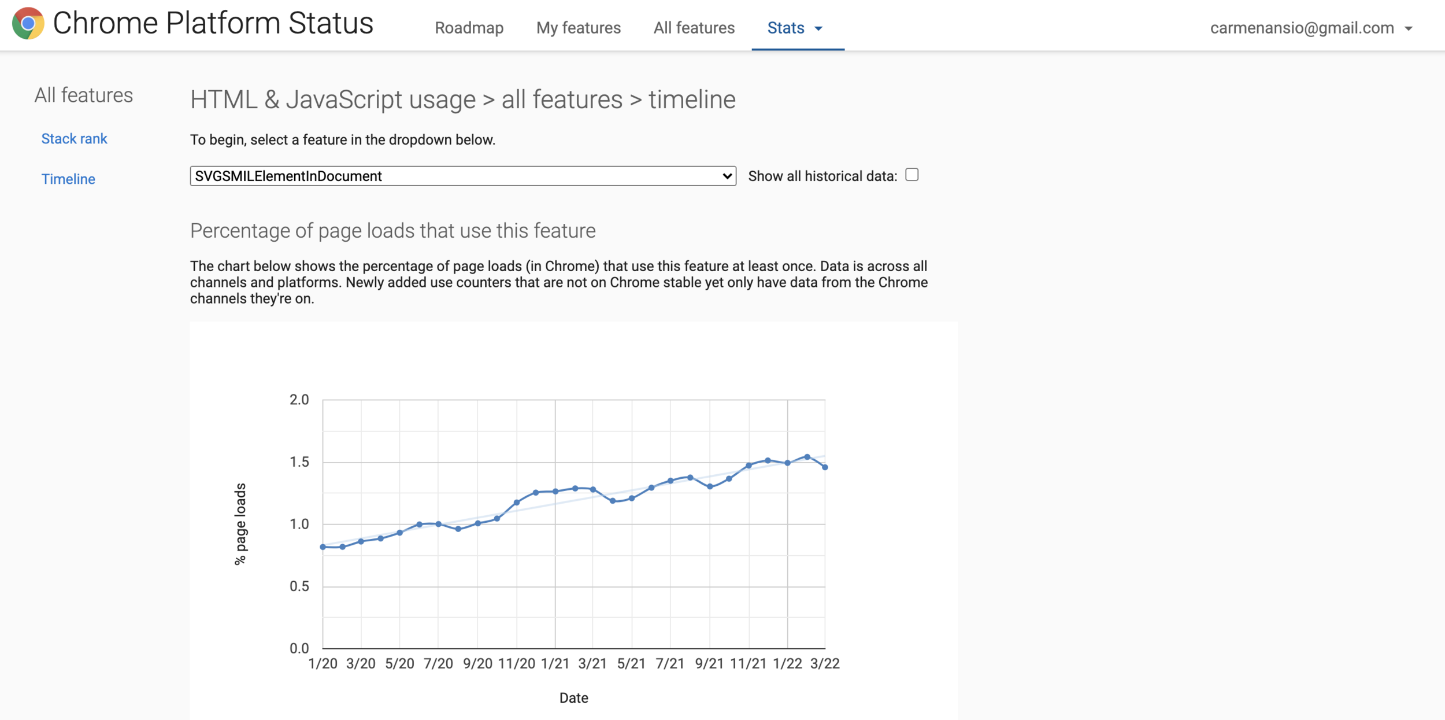Click the All features sidebar heading
Image resolution: width=1445 pixels, height=720 pixels.
coord(83,95)
